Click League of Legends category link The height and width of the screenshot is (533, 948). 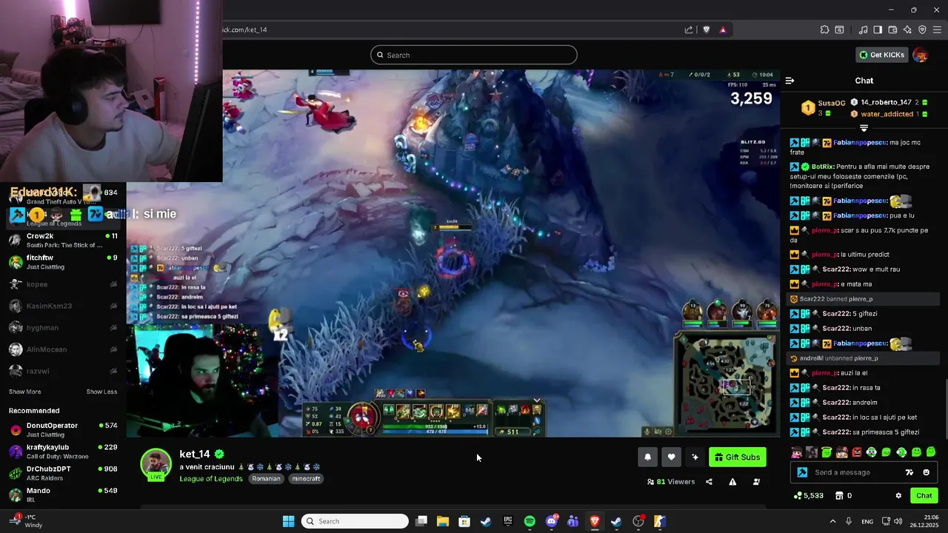tap(211, 479)
